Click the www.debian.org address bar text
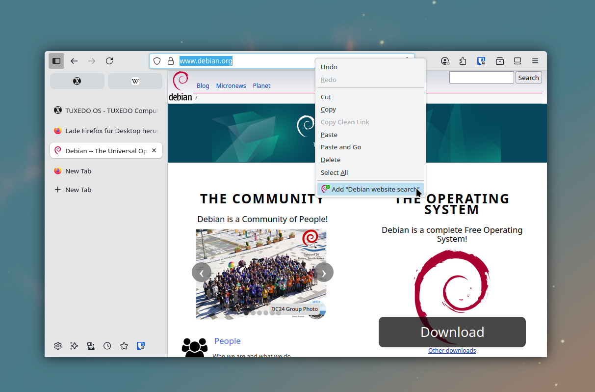Viewport: 595px width, 392px height. (x=206, y=61)
